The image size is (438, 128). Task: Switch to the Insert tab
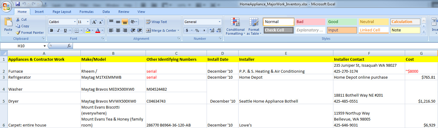[x=39, y=12]
